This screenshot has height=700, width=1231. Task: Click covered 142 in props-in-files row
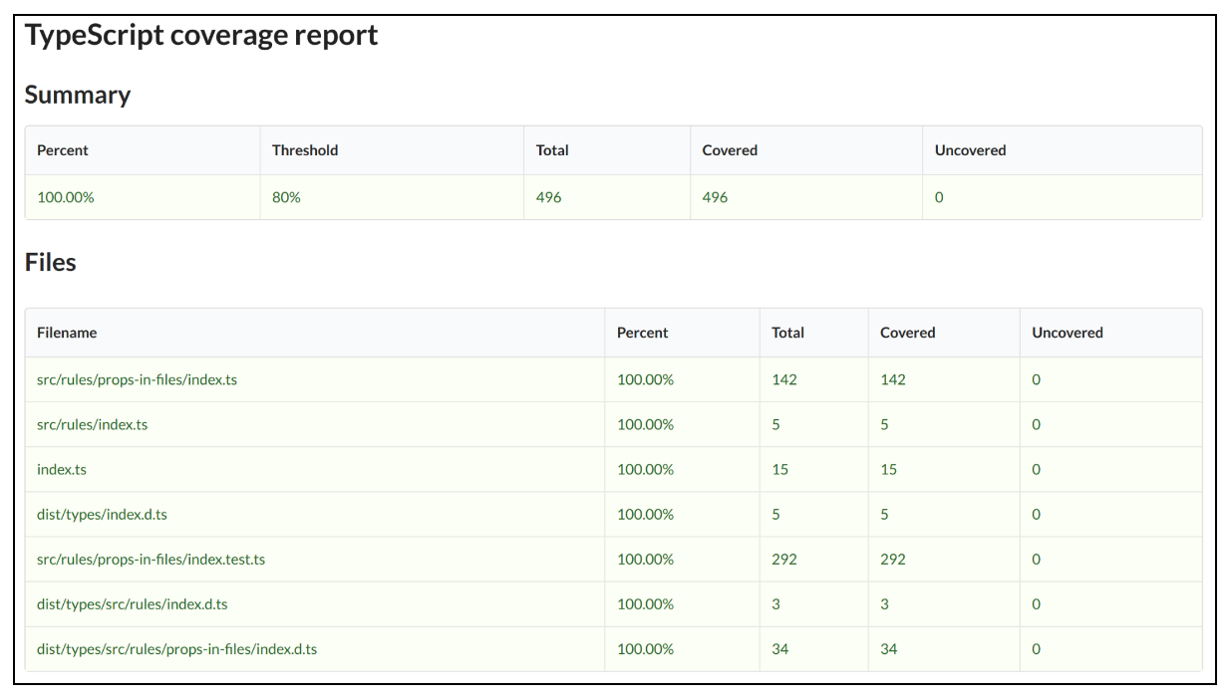pos(892,379)
